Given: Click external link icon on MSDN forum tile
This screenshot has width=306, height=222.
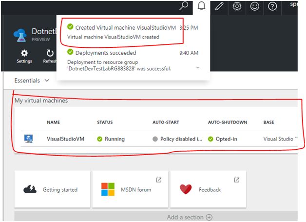Looking at the screenshot, I should point(159,180).
